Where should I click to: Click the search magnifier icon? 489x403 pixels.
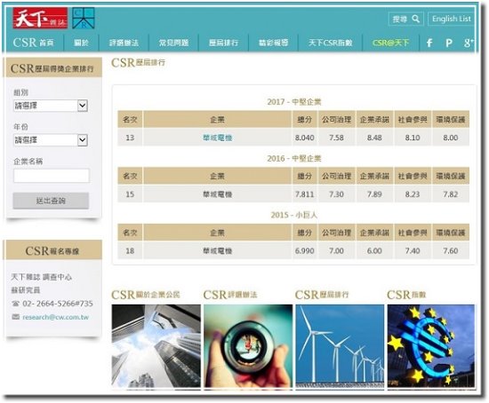[x=416, y=19]
